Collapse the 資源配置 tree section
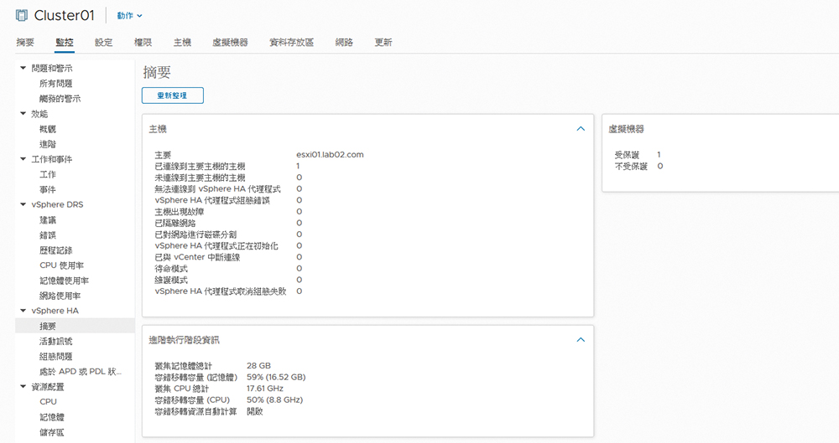839x443 pixels. click(x=23, y=386)
